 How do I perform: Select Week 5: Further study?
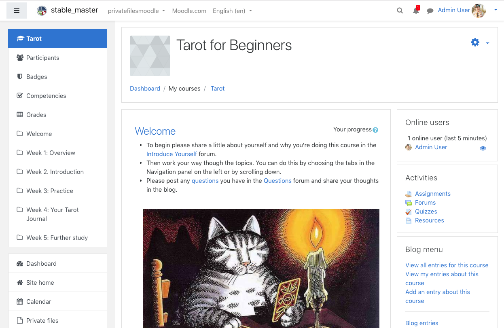[x=57, y=237]
